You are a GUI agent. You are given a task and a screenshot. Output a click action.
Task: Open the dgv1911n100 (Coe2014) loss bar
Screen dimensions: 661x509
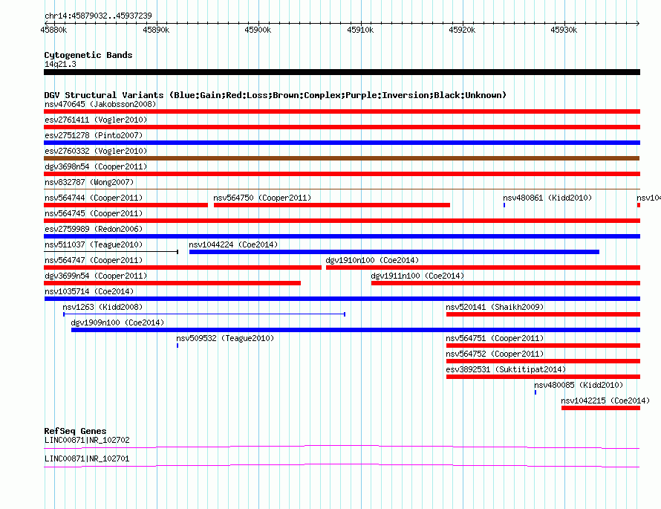[506, 283]
